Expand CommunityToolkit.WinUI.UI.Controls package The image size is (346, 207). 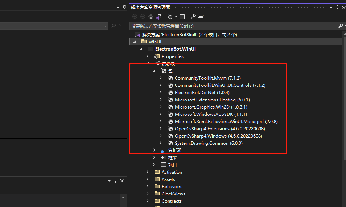[x=160, y=85]
